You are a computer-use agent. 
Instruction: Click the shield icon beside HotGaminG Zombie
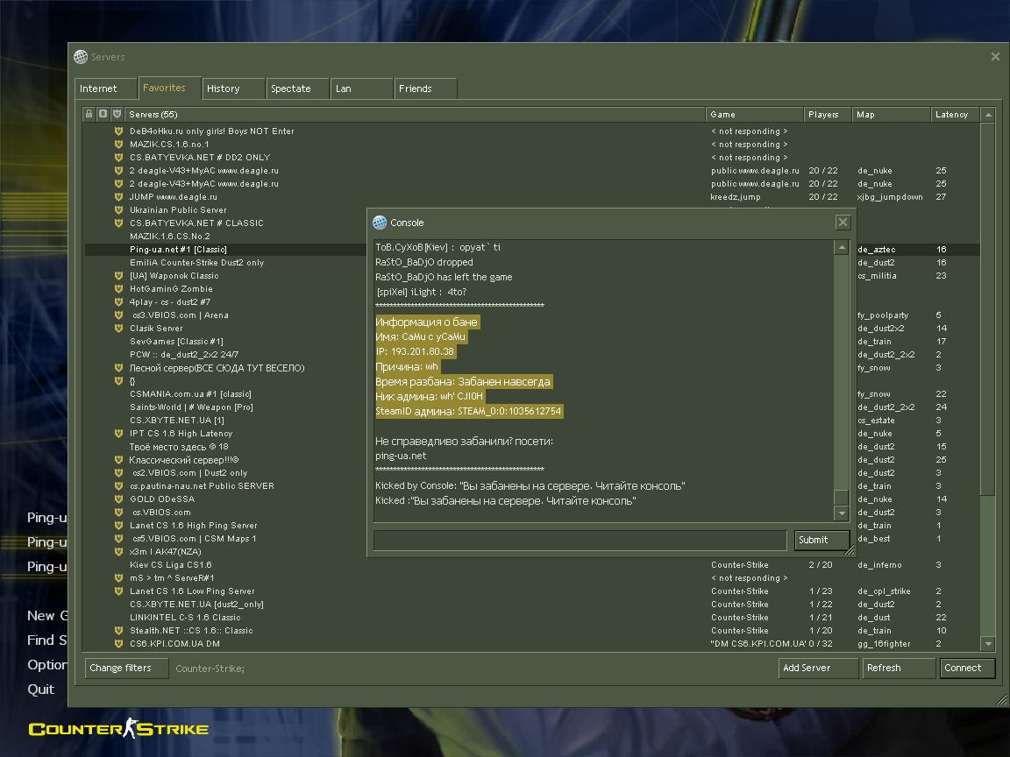(118, 289)
